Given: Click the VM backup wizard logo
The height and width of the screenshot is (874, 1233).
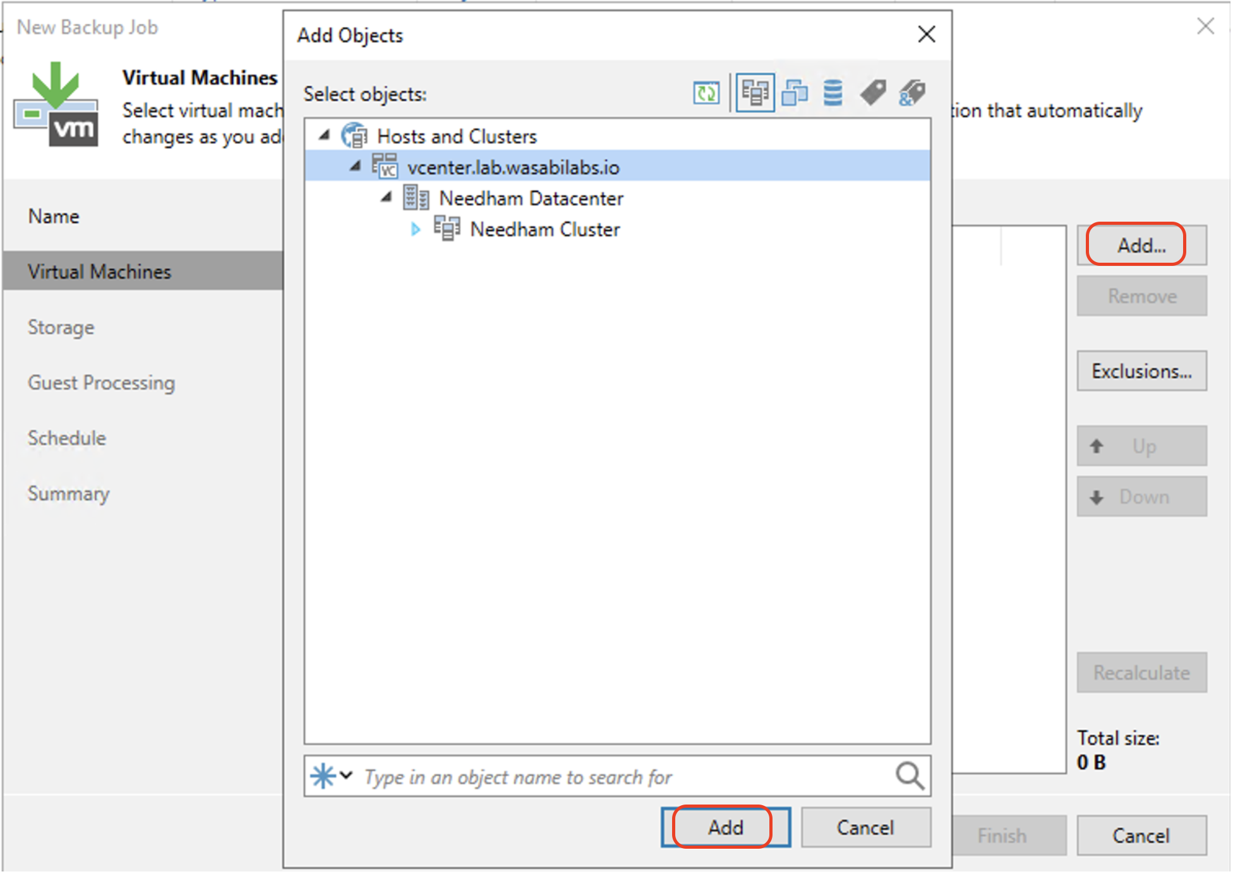Looking at the screenshot, I should pos(56,105).
